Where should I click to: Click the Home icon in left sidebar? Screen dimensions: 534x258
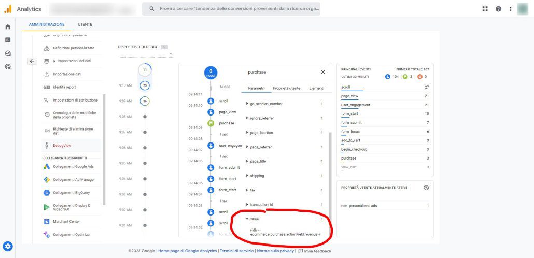click(8, 26)
